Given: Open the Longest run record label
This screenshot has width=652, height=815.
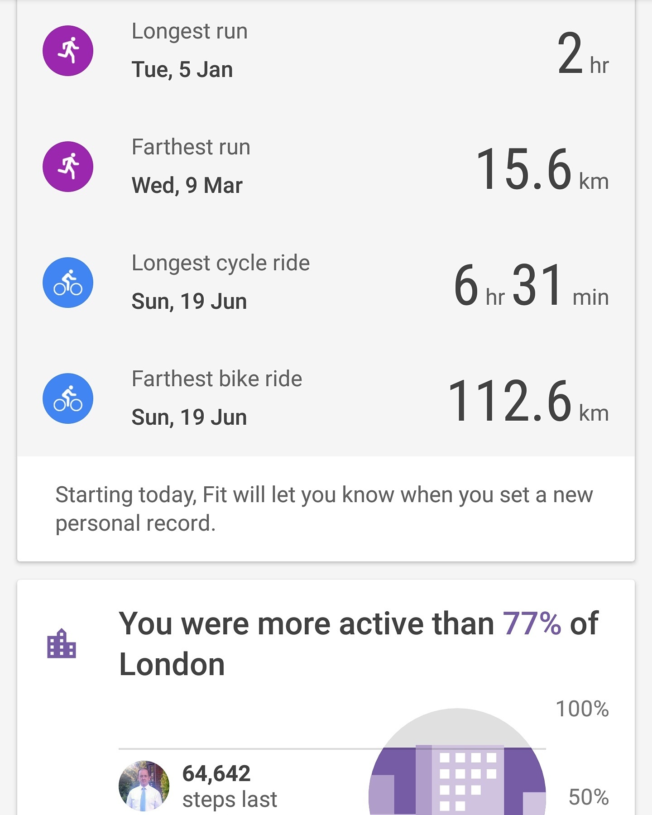Looking at the screenshot, I should (190, 32).
